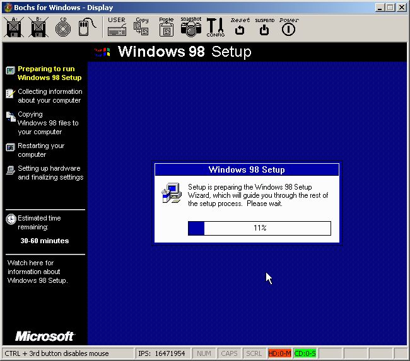Click 'Estimated time remaining:' label
The image size is (410, 361).
click(39, 222)
